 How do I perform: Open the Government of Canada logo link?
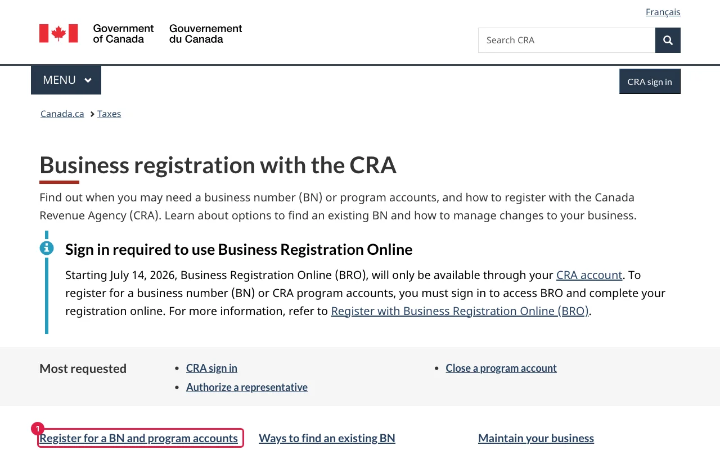pyautogui.click(x=141, y=34)
